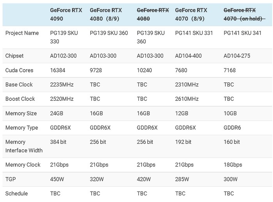The height and width of the screenshot is (202, 273).
Task: Click the 384 bit interface width cell
Action: point(58,142)
